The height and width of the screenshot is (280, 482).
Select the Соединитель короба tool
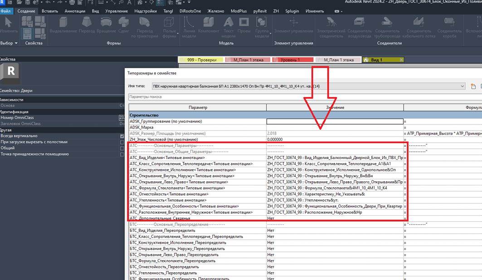coord(449,27)
